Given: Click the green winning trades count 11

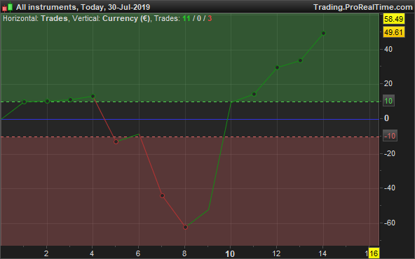Looking at the screenshot, I should (x=186, y=18).
